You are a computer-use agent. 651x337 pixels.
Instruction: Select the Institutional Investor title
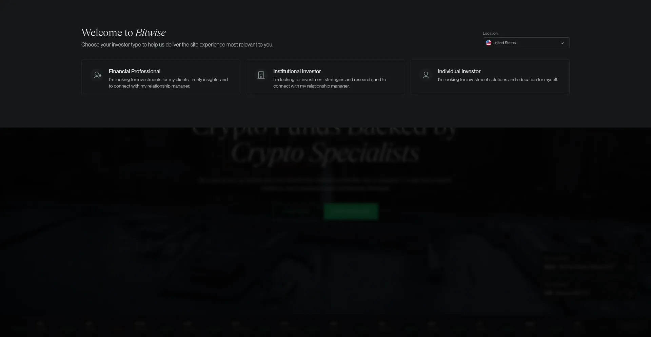(x=297, y=71)
